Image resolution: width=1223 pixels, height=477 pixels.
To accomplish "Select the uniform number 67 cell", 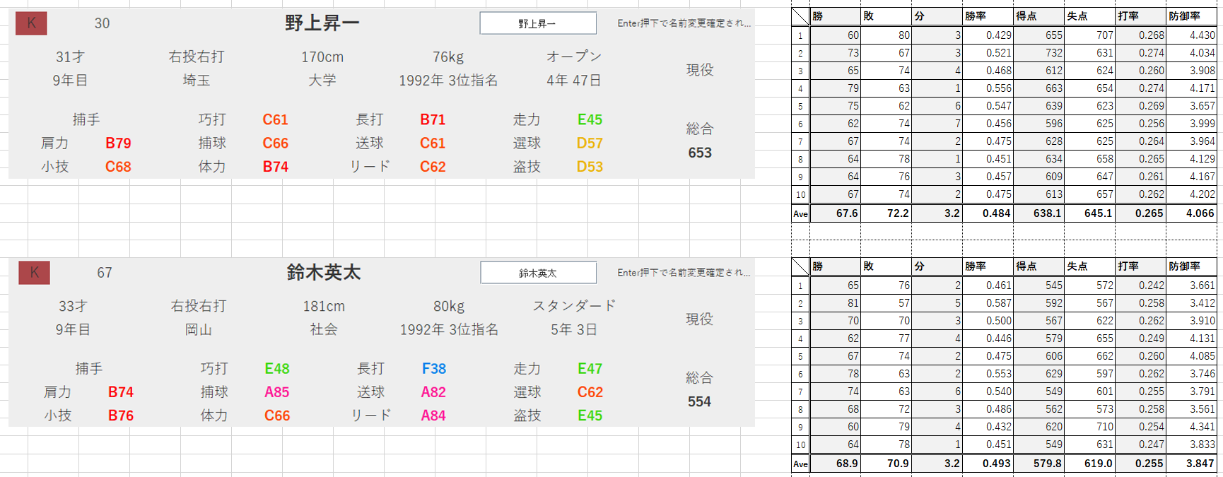I will point(105,273).
